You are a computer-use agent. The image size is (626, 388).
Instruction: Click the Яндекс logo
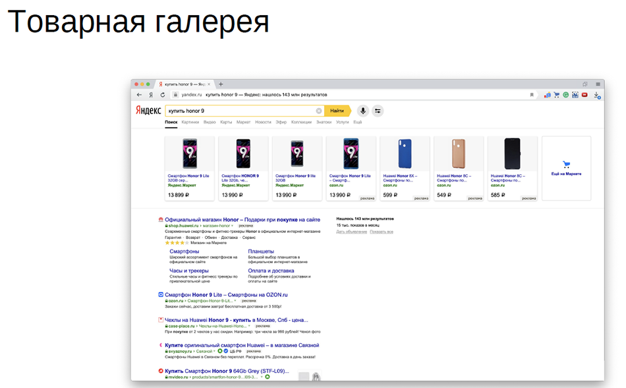tap(148, 110)
